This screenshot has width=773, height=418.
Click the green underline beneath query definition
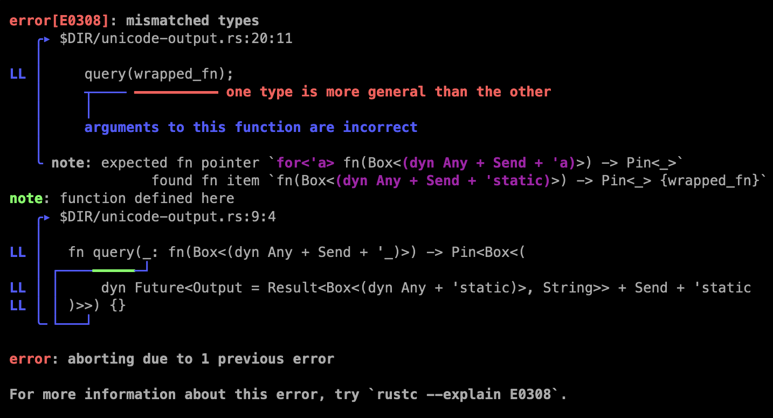click(x=113, y=270)
